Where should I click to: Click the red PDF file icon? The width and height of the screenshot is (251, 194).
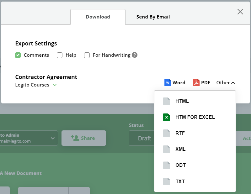[196, 82]
